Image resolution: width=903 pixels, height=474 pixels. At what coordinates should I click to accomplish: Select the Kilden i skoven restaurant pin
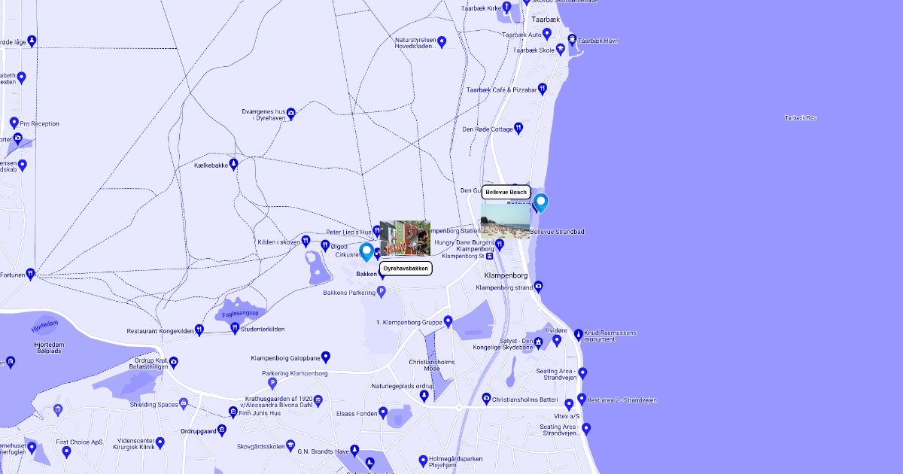306,241
